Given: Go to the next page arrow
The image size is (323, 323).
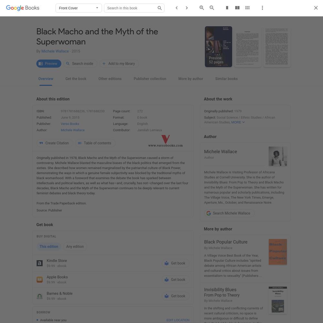Looking at the screenshot, I should click(x=187, y=8).
